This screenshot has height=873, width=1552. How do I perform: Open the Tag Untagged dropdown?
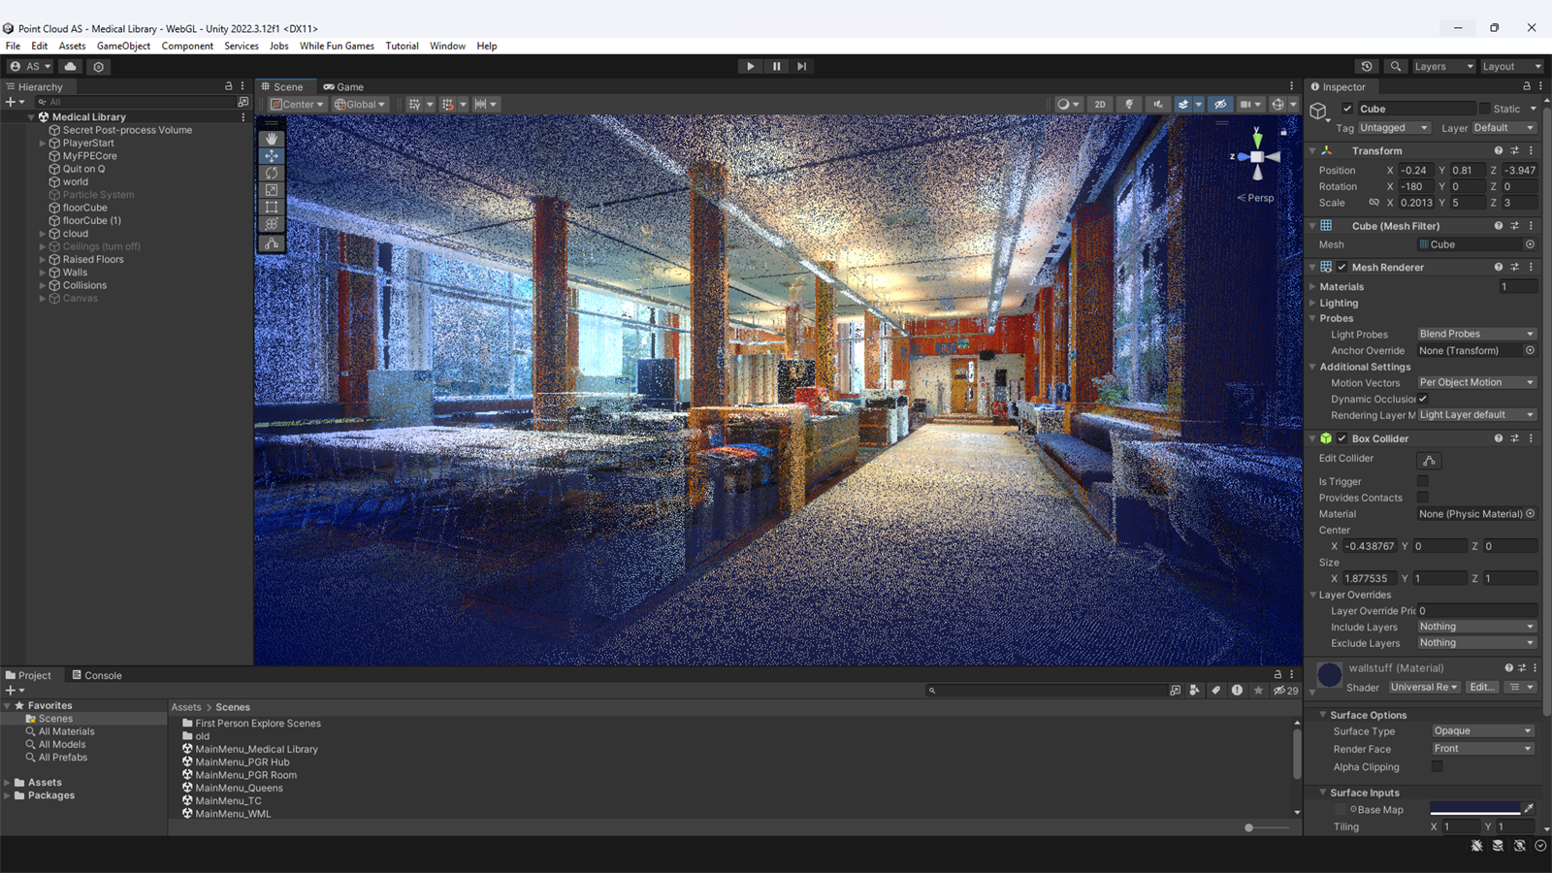[1394, 128]
